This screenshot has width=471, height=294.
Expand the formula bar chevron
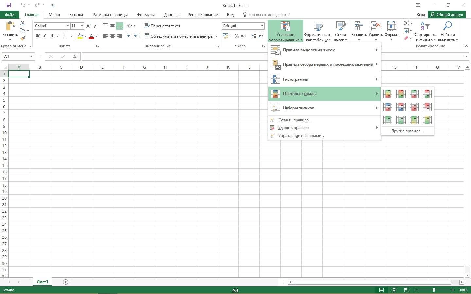(x=466, y=57)
